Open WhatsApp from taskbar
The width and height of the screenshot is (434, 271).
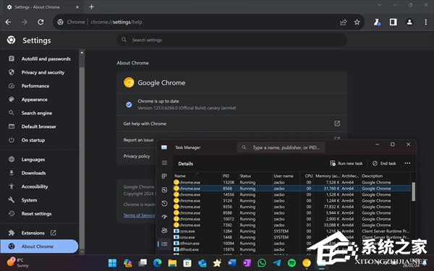pyautogui.click(x=262, y=263)
